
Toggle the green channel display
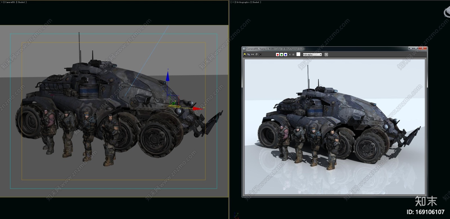coord(282,55)
